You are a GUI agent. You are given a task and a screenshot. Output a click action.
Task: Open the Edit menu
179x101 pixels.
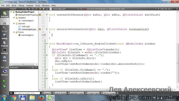pos(8,5)
